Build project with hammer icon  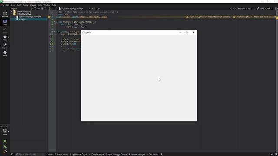(x=5, y=152)
